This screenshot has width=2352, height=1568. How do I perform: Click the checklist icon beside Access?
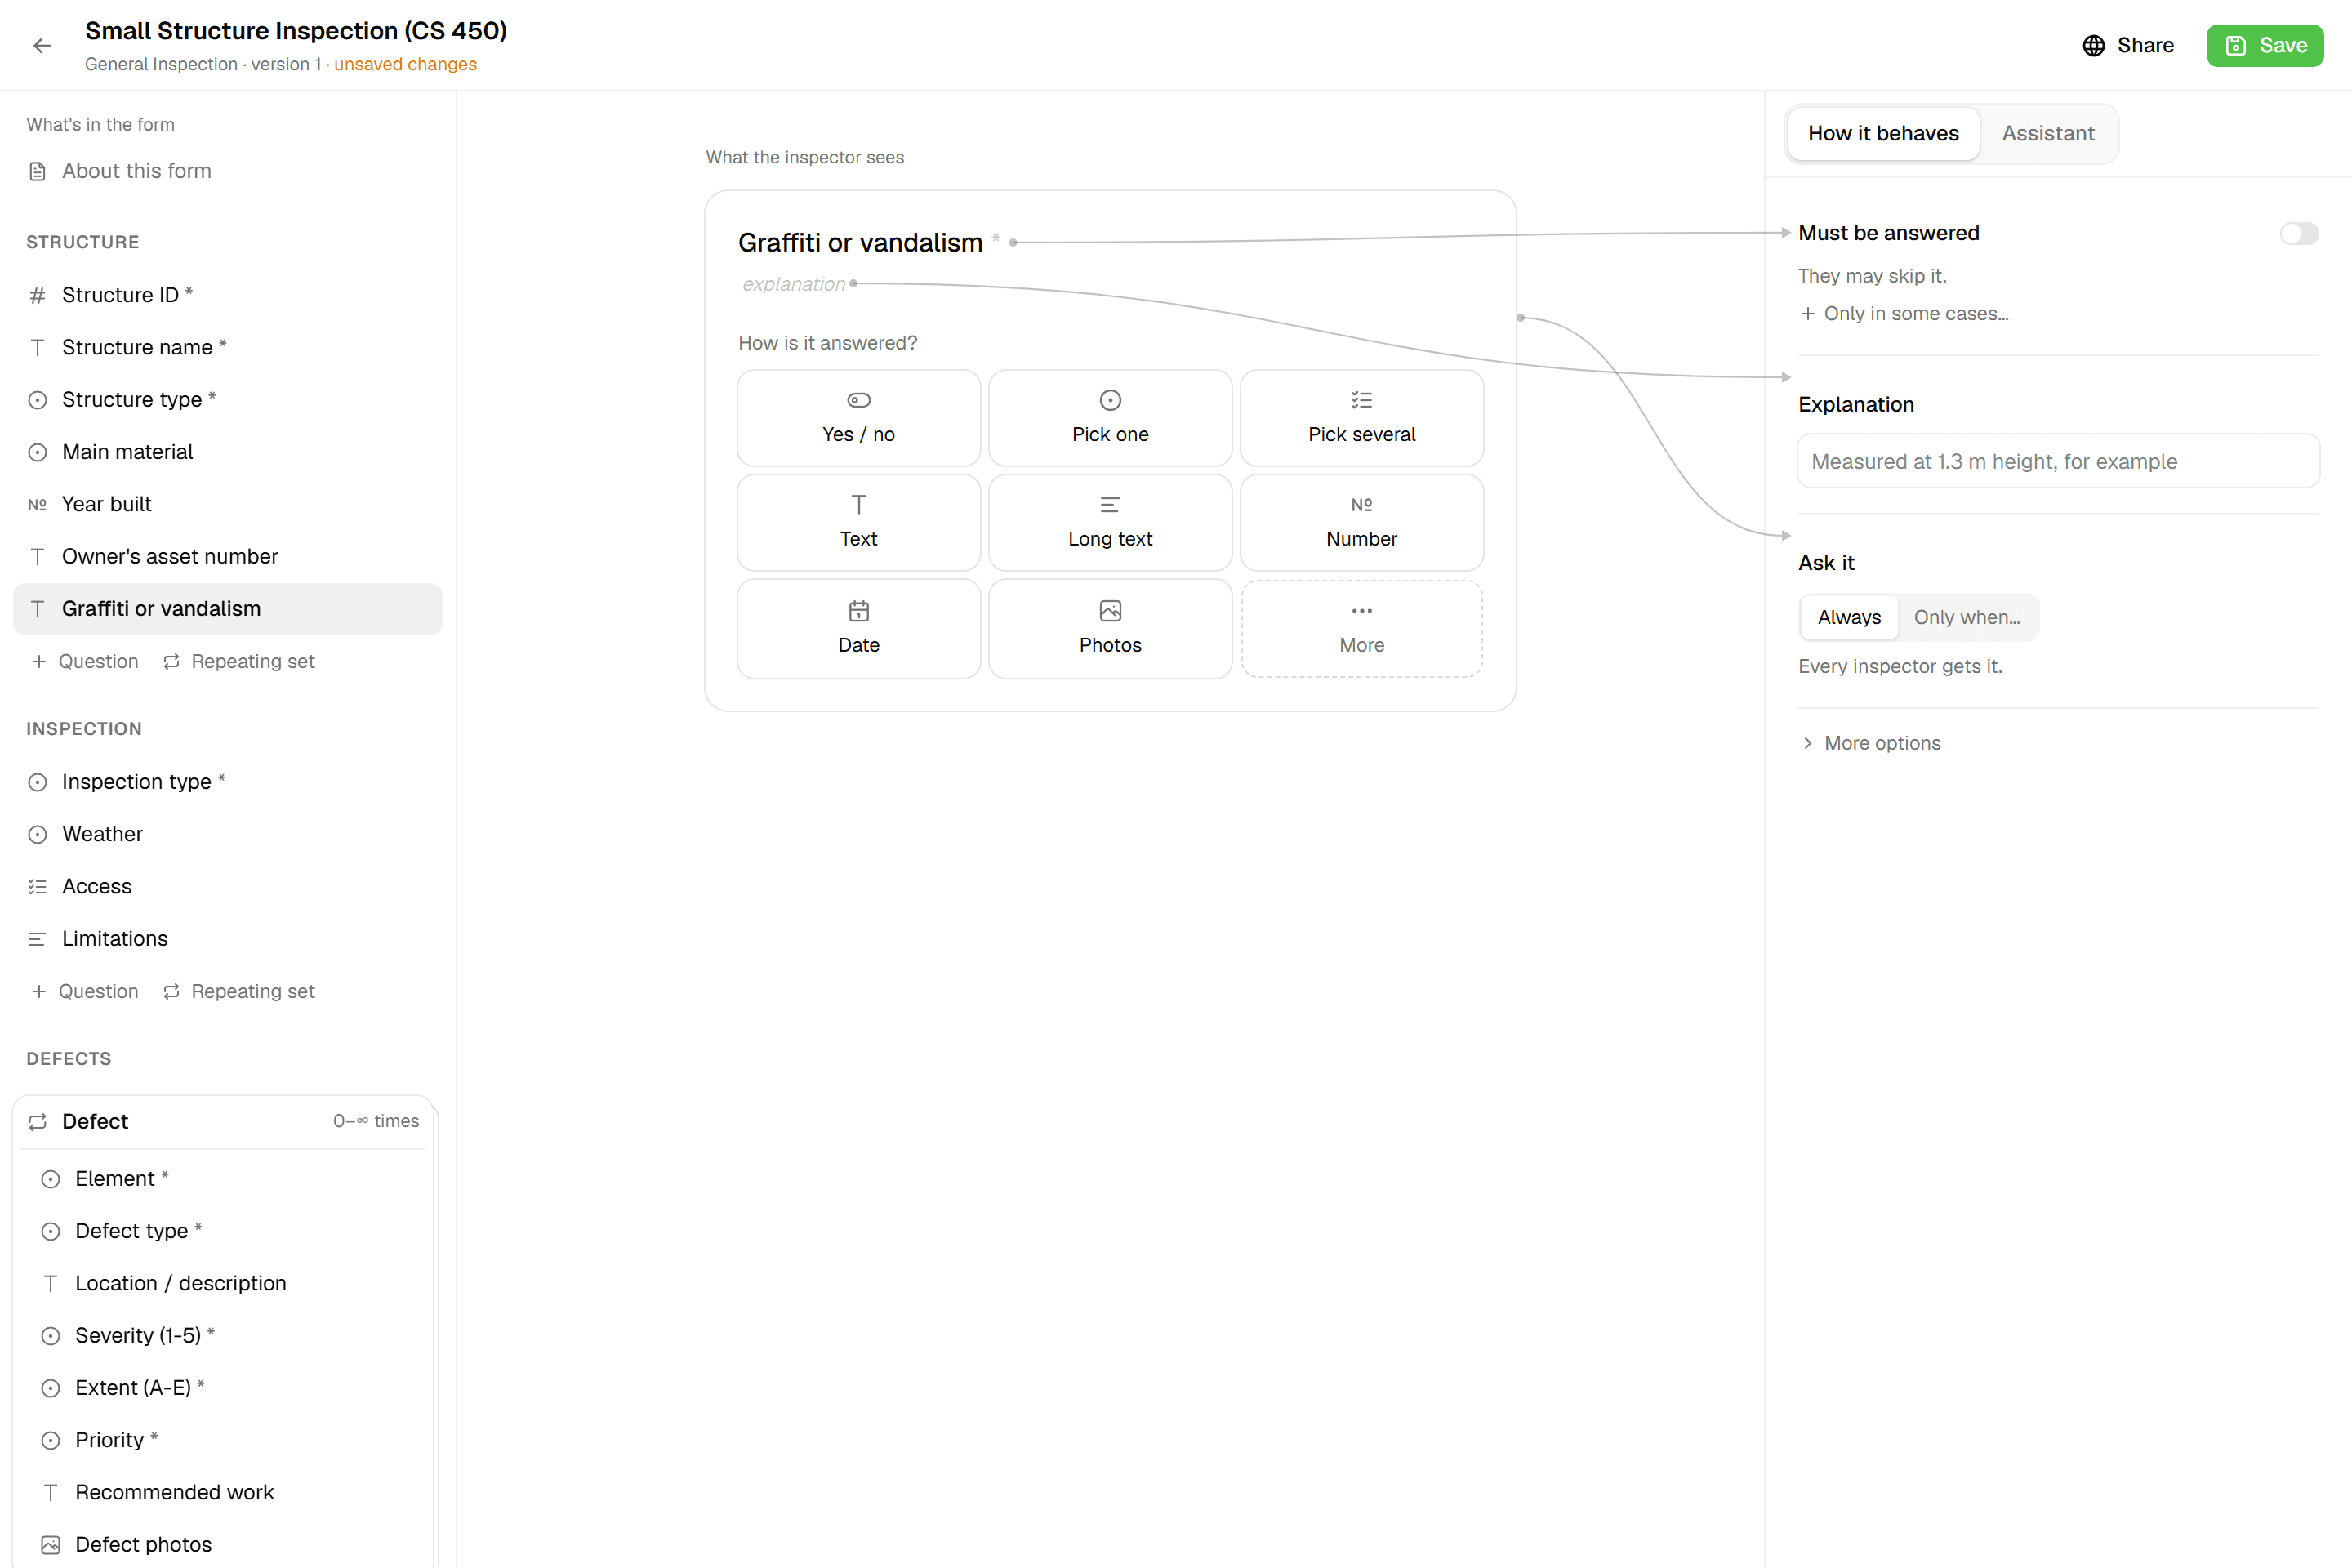[38, 886]
